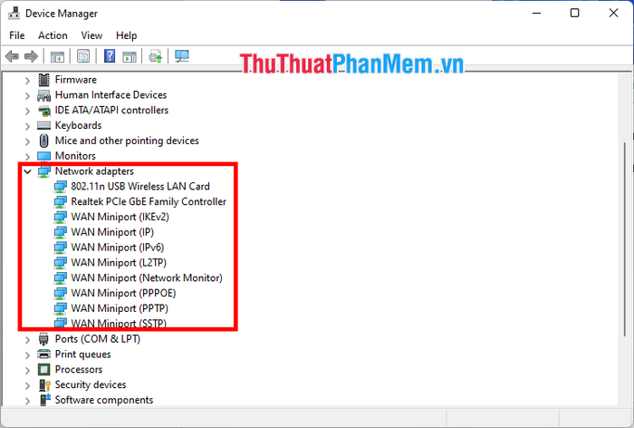634x428 pixels.
Task: Expand the Processors category
Action: 27,370
